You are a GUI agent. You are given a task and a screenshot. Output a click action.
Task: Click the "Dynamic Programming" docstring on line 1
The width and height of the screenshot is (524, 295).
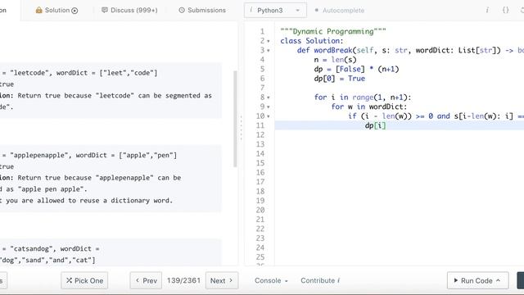333,31
